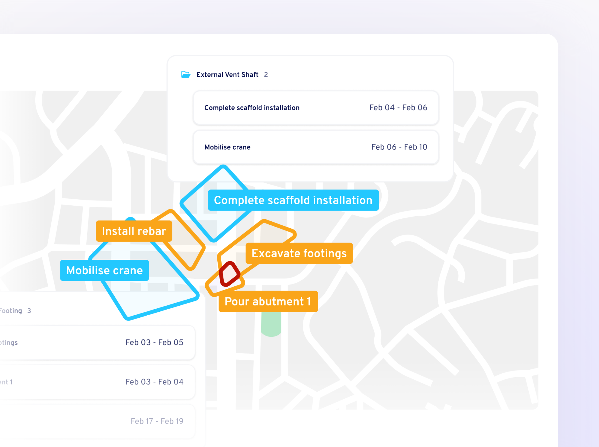This screenshot has height=447, width=599.
Task: Click the blue Complete scaffold installation map label
Action: click(x=293, y=200)
